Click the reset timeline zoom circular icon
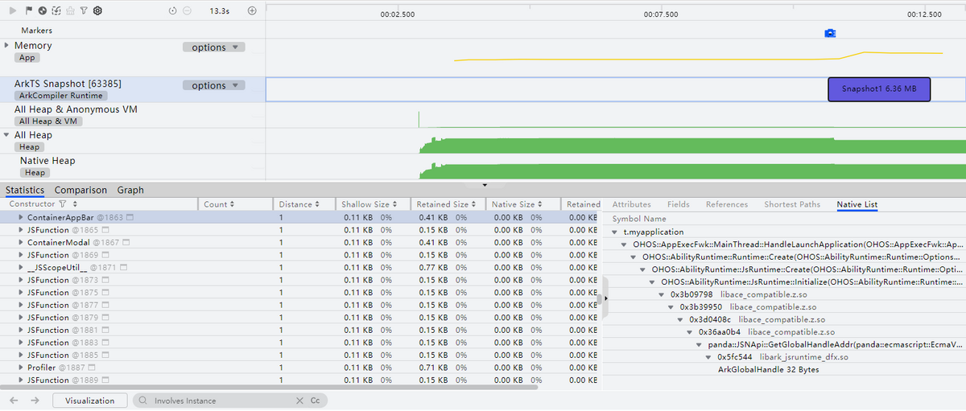Image resolution: width=966 pixels, height=411 pixels. click(x=173, y=10)
